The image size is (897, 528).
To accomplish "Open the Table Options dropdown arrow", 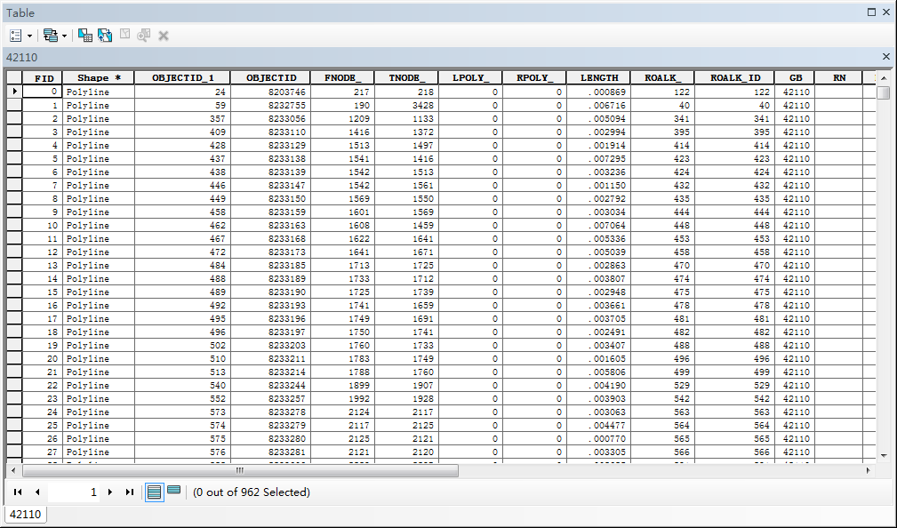I will coord(29,36).
